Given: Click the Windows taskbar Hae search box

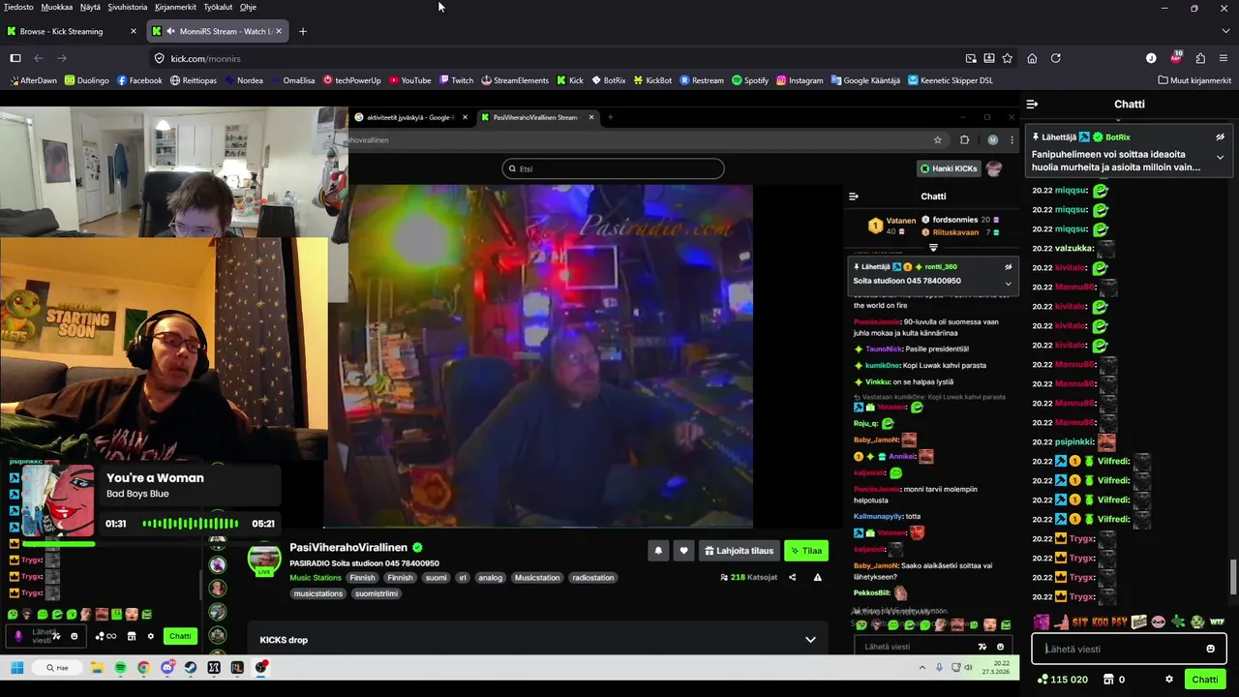Looking at the screenshot, I should coord(58,667).
